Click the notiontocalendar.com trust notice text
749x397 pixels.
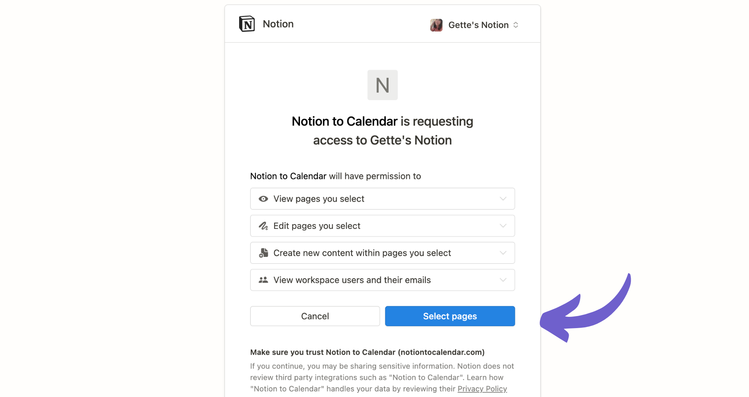(x=367, y=352)
